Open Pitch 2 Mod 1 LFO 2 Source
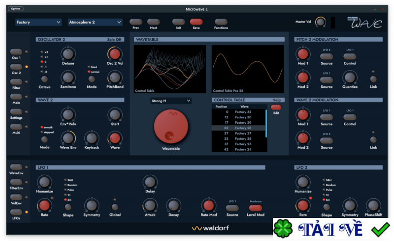The image size is (394, 242). pos(327,56)
